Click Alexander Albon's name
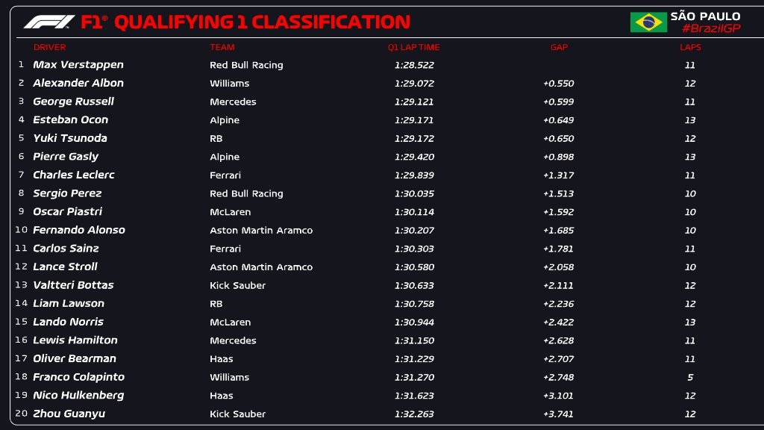Image resolution: width=764 pixels, height=430 pixels. point(78,83)
